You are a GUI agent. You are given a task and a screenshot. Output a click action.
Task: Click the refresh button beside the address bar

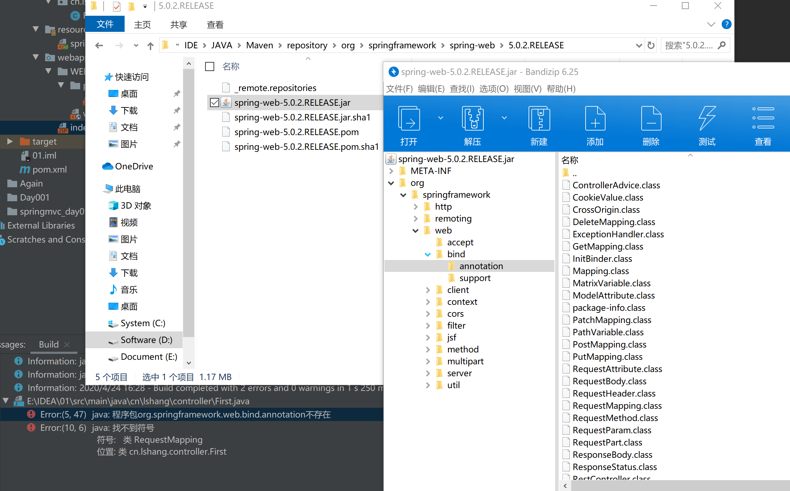651,45
